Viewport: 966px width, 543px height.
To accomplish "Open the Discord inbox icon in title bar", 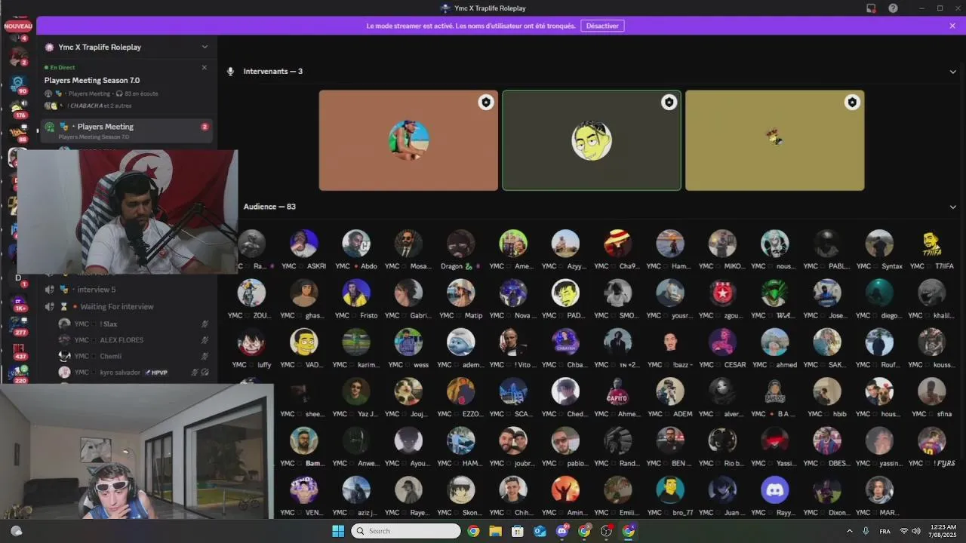I will 871,8.
